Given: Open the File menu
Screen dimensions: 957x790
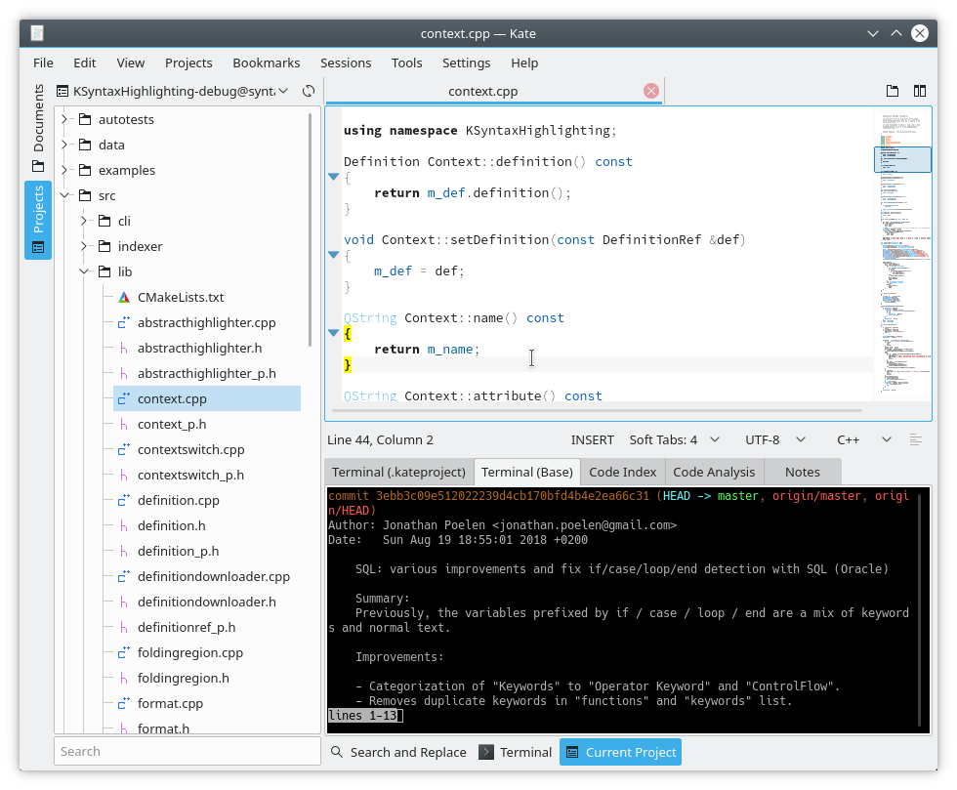Looking at the screenshot, I should click(x=43, y=62).
